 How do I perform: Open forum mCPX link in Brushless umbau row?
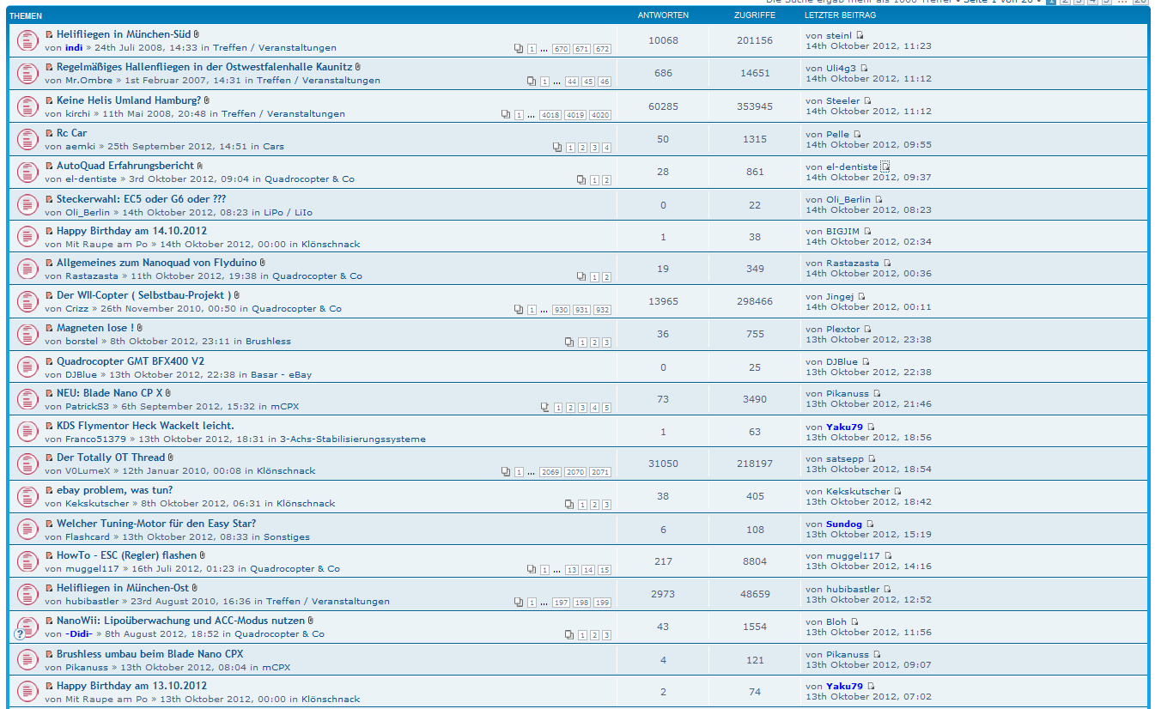coord(276,667)
